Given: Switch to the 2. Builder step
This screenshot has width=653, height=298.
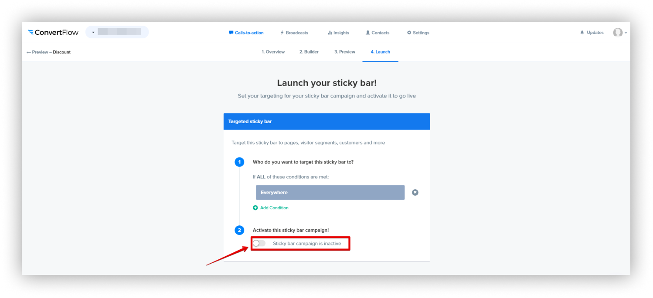Looking at the screenshot, I should pyautogui.click(x=309, y=52).
